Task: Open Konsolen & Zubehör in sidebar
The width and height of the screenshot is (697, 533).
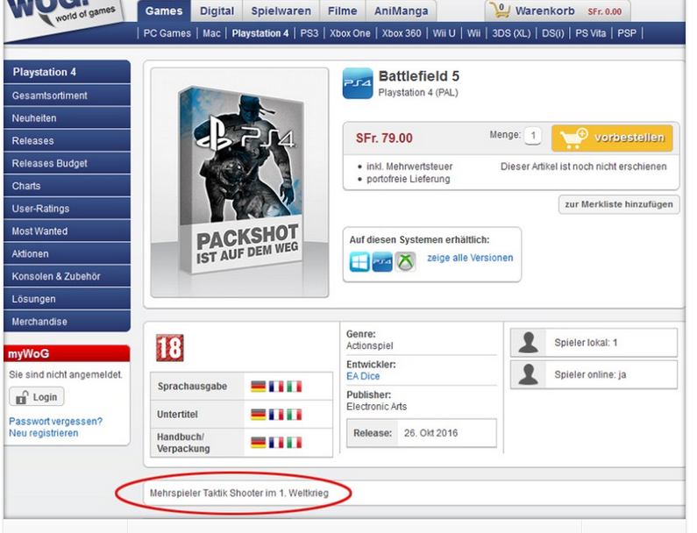Action: pyautogui.click(x=68, y=276)
